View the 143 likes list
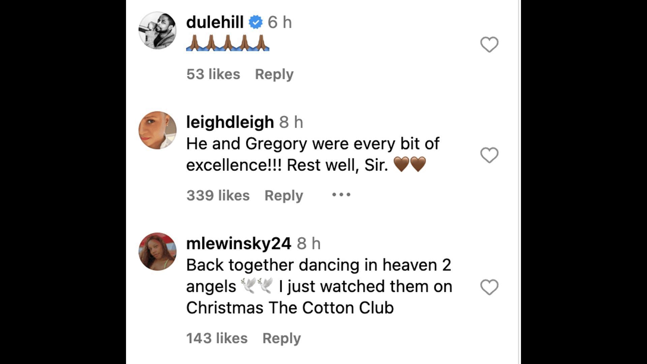 click(x=217, y=338)
